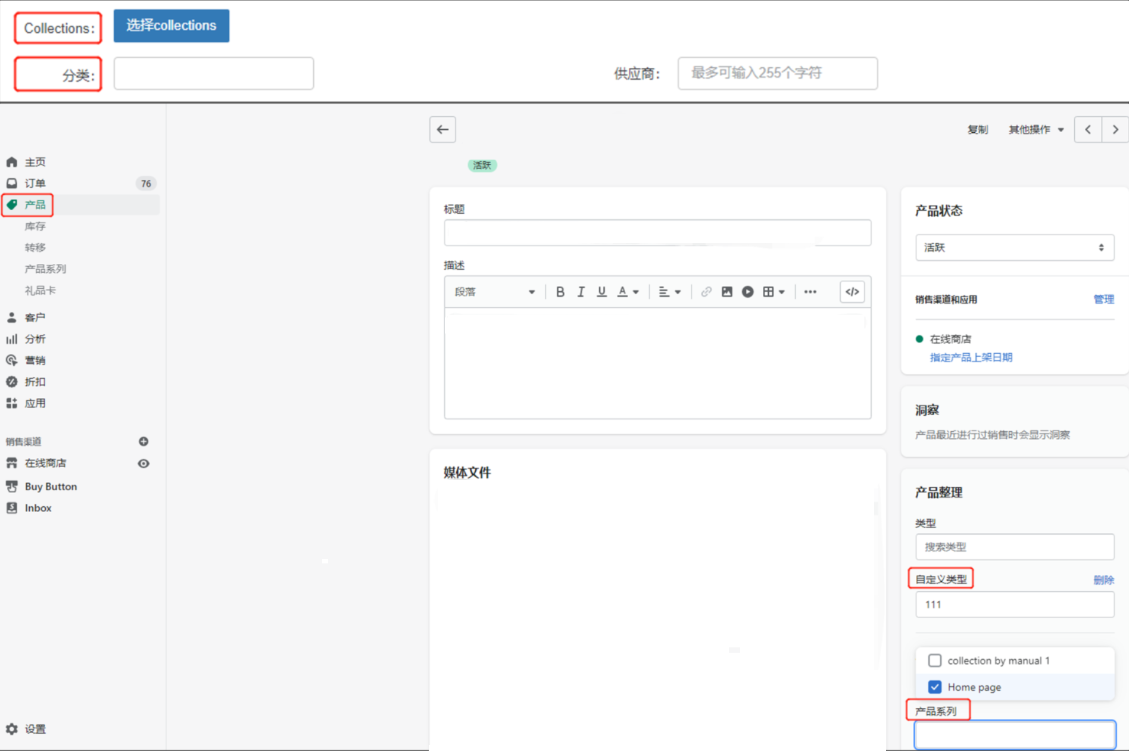Open the 其他操作 actions dropdown

click(x=1036, y=130)
